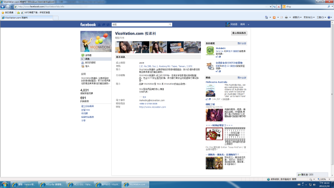Open the green Mobile01 page icon
This screenshot has width=334, height=188.
[x=210, y=51]
